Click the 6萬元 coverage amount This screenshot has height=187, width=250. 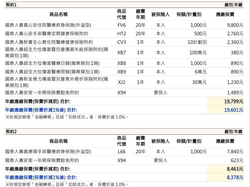pyautogui.click(x=201, y=72)
